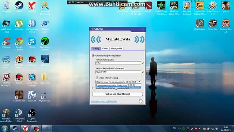The height and width of the screenshot is (132, 234).
Task: Switch to the Management tab
Action: pos(116,48)
